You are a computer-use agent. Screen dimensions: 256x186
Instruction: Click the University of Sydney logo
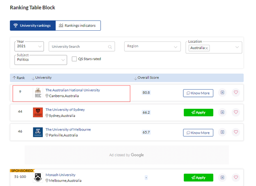pos(38,112)
